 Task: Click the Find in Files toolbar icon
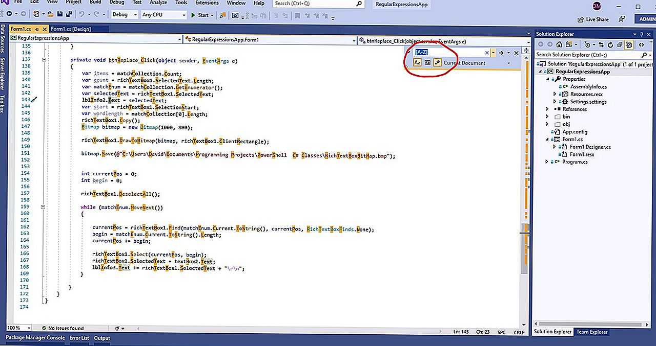(222, 15)
